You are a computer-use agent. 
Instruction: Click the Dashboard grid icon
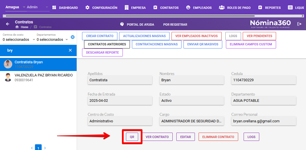tap(54, 7)
